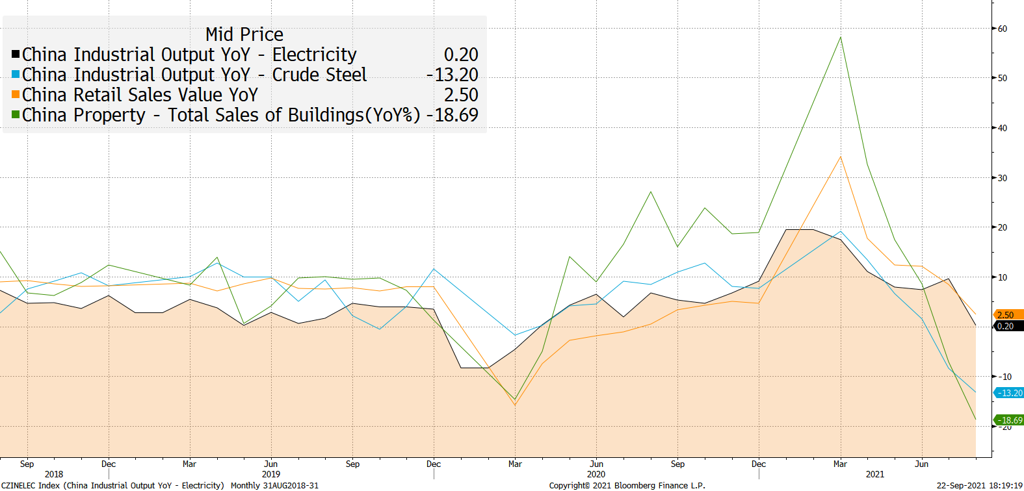Click the 20 label on the y-axis
Image resolution: width=1024 pixels, height=491 pixels.
click(x=1003, y=227)
